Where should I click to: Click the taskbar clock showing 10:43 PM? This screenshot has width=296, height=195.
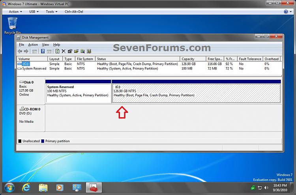(280, 187)
